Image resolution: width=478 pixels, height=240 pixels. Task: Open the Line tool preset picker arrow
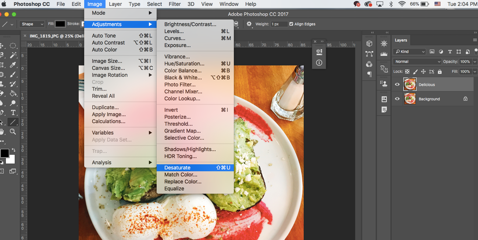coord(12,24)
